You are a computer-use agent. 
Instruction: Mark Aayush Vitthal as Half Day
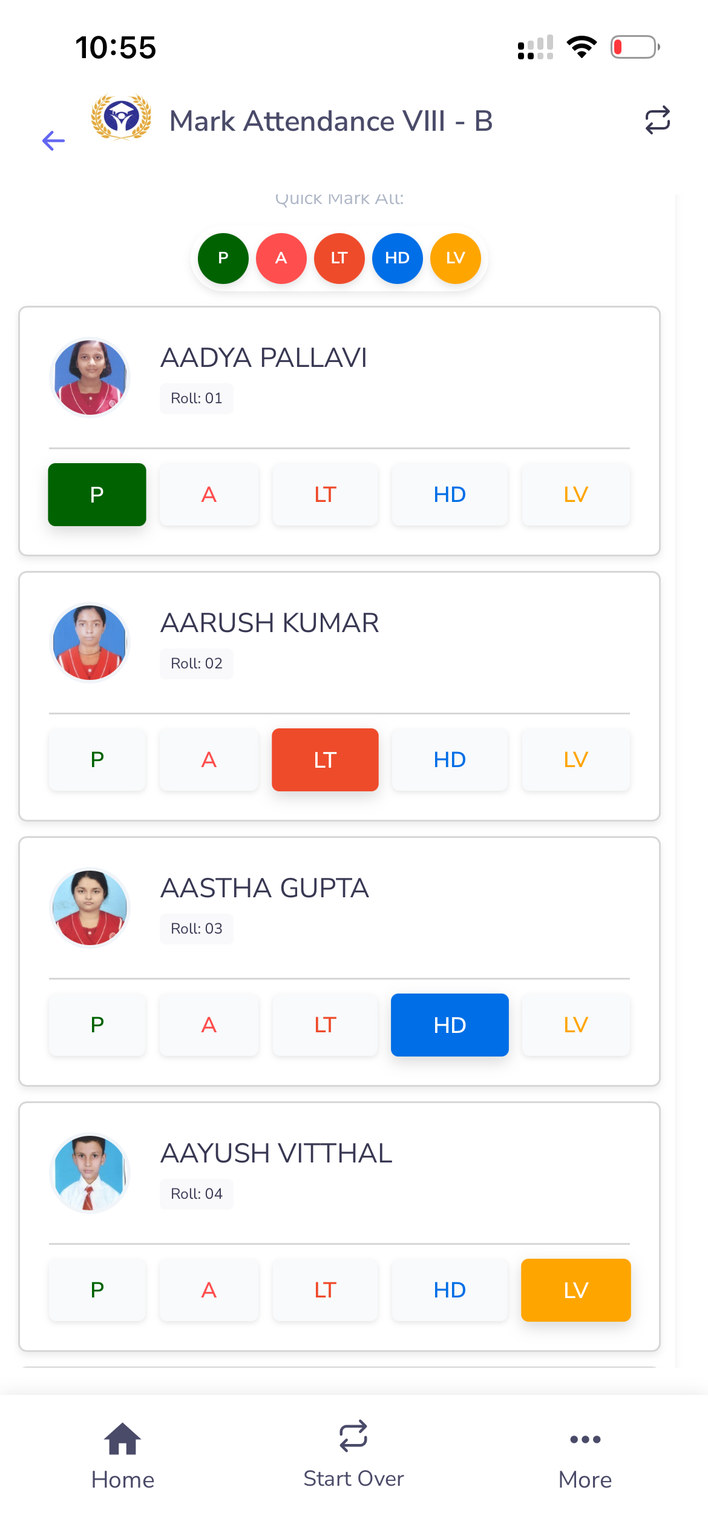point(450,1290)
